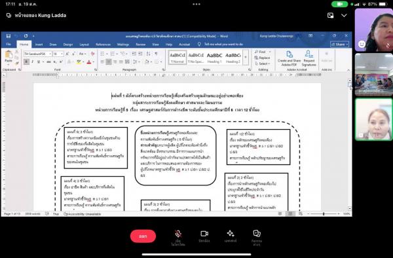Image resolution: width=393 pixels, height=258 pixels.
Task: Open the font name dropdown TH SarabunPSK
Action: [x=37, y=54]
